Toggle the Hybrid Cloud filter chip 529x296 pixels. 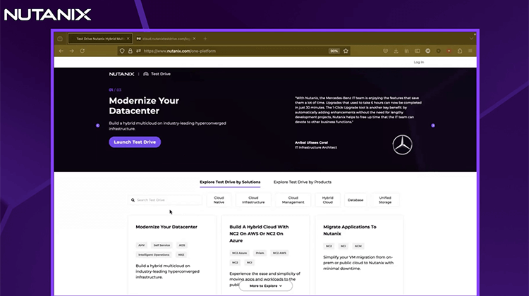pyautogui.click(x=327, y=200)
